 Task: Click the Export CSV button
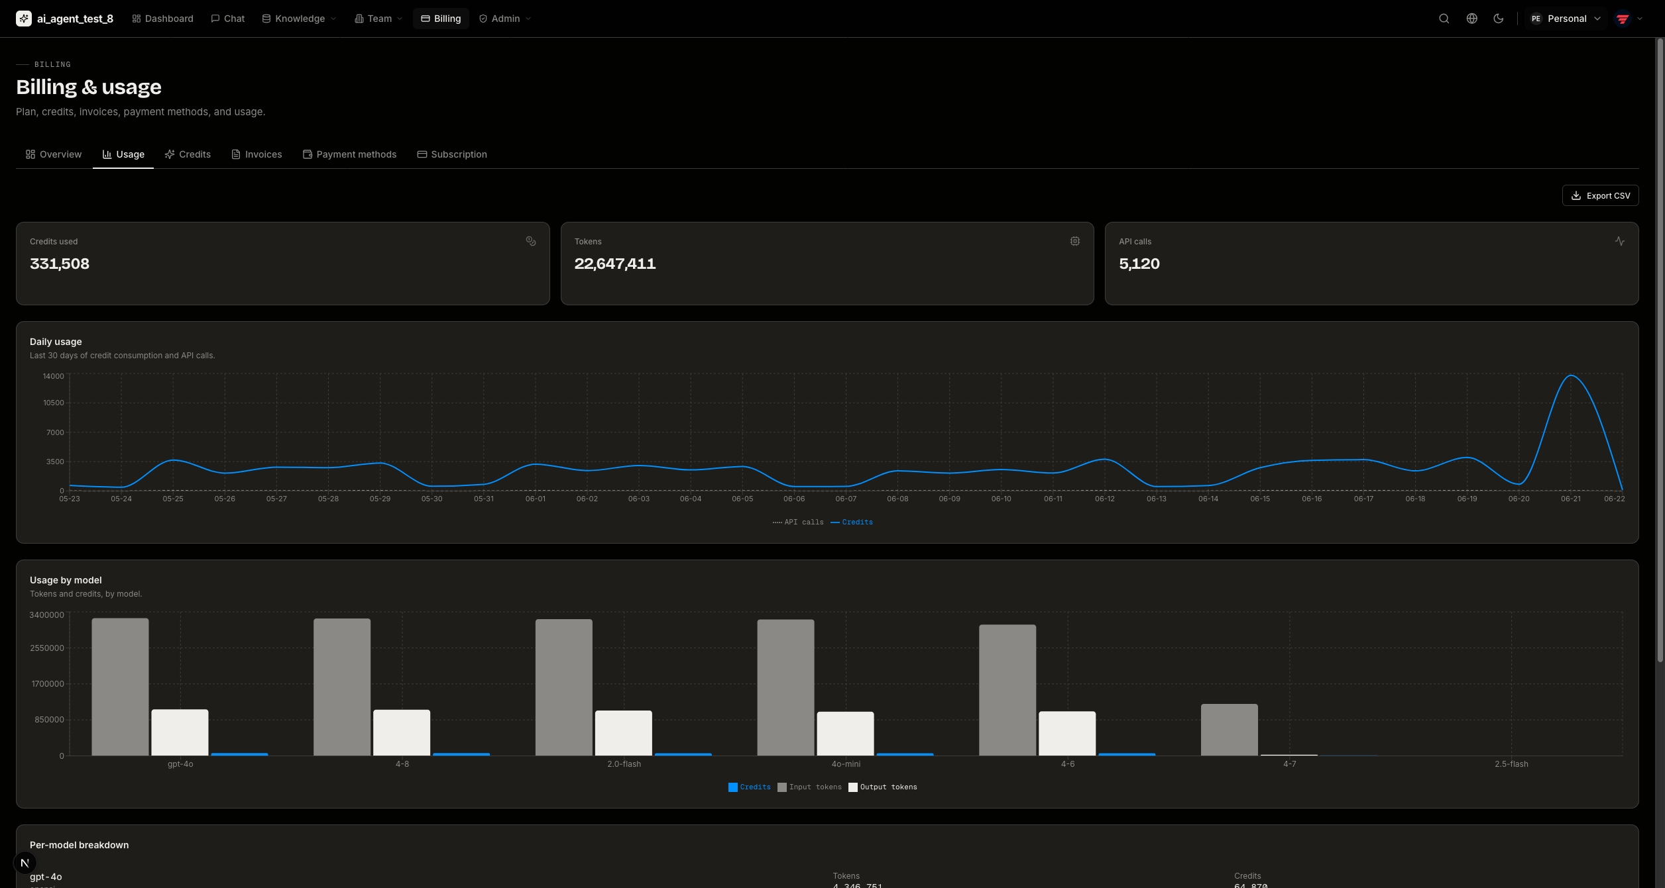click(x=1600, y=195)
